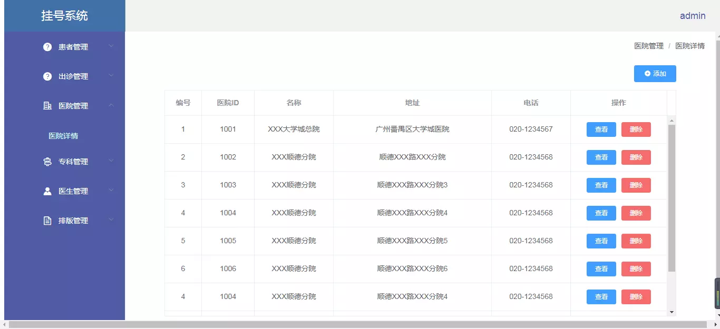
Task: Click the 名称 column header
Action: pyautogui.click(x=294, y=103)
